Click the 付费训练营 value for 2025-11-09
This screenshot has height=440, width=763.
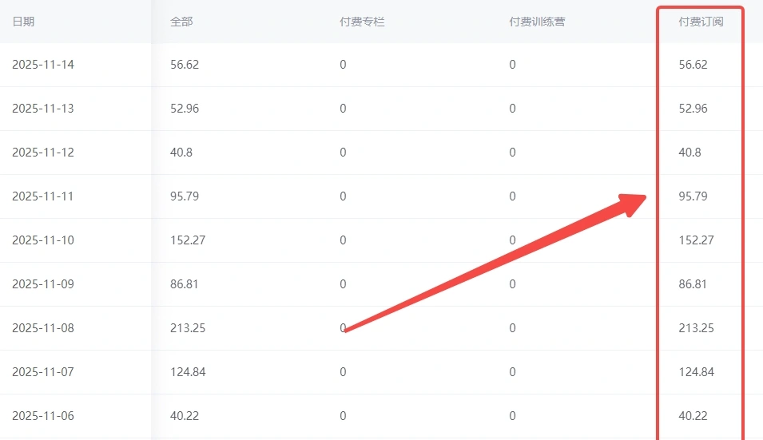tap(512, 284)
